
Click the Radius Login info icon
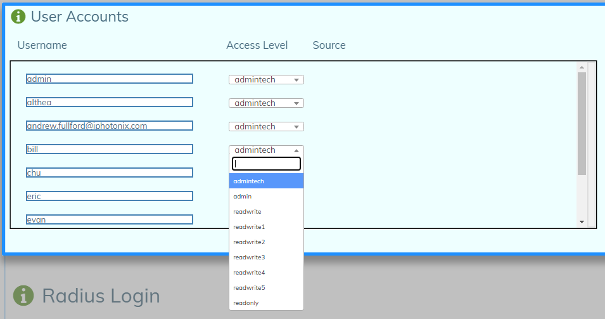pyautogui.click(x=23, y=295)
